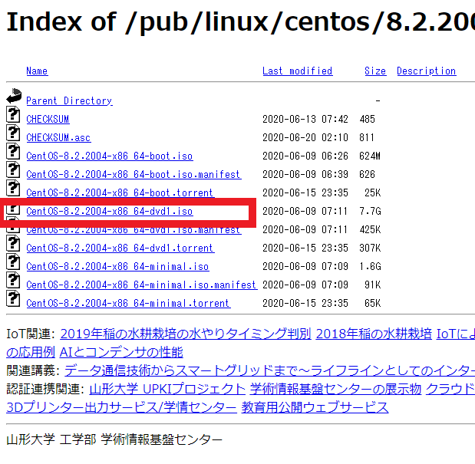Open CentOS boot.iso.manifest link
Viewport: 475px width, 464px height.
click(134, 175)
